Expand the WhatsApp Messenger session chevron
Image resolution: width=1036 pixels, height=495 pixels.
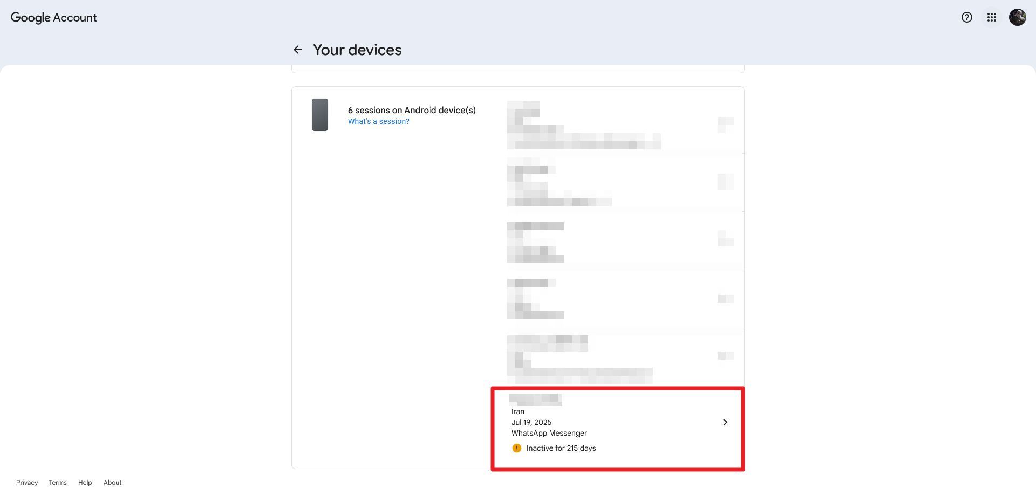click(725, 422)
